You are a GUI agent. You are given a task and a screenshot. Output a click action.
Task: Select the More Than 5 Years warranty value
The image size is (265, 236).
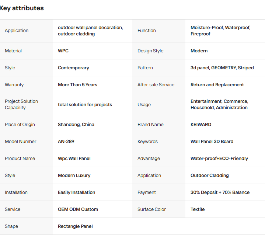coord(77,85)
